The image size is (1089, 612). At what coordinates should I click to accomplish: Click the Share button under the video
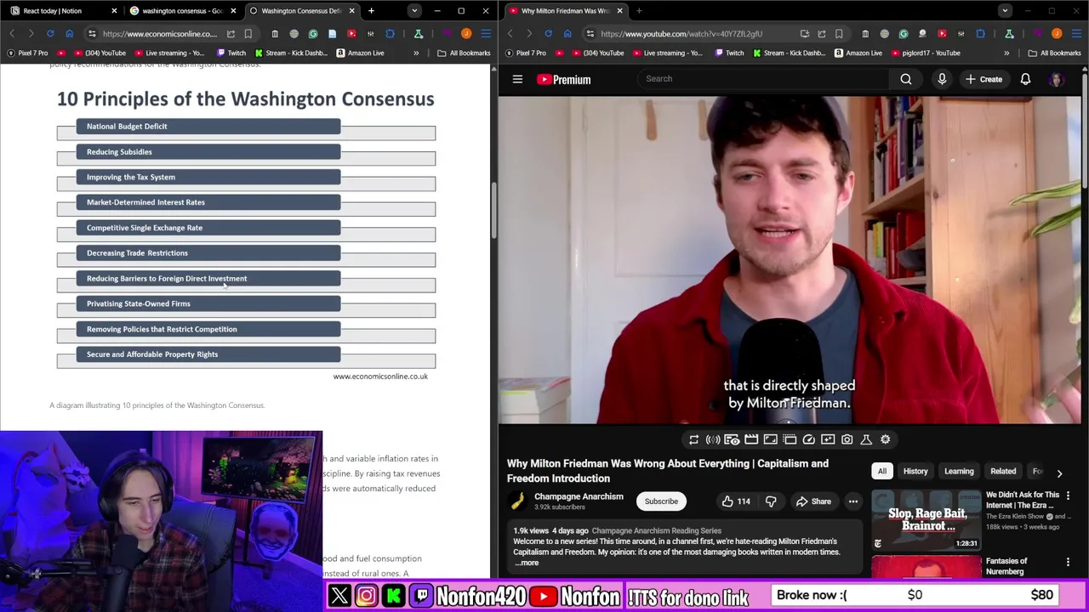(x=813, y=501)
